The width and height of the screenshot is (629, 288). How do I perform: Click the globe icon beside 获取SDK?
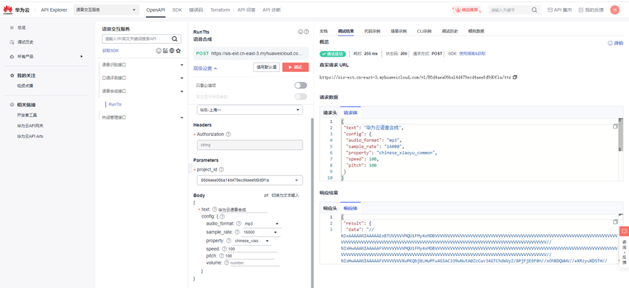coord(172,51)
